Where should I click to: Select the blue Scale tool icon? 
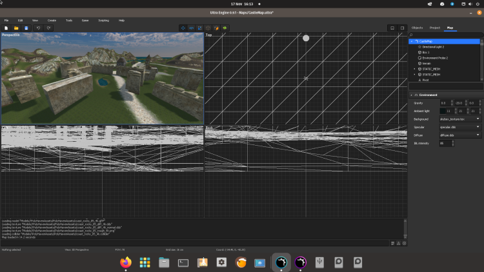click(x=199, y=28)
